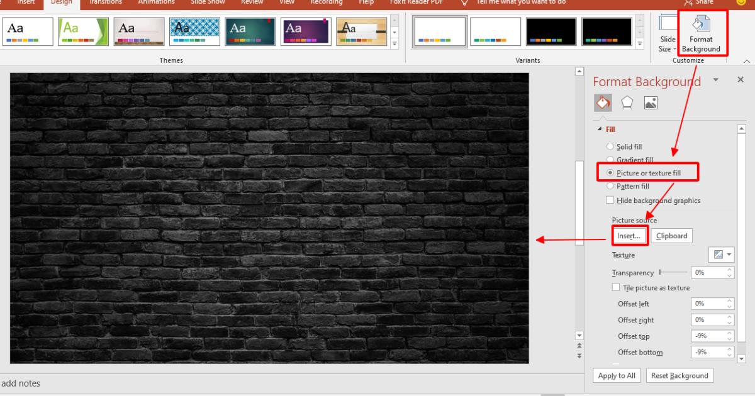The width and height of the screenshot is (755, 396).
Task: Expand the Themes gallery with its more arrow
Action: click(394, 44)
